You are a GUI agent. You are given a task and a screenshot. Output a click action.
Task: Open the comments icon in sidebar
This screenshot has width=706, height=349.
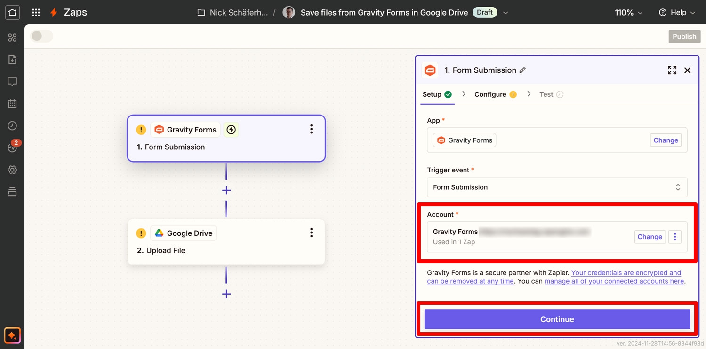pos(12,82)
